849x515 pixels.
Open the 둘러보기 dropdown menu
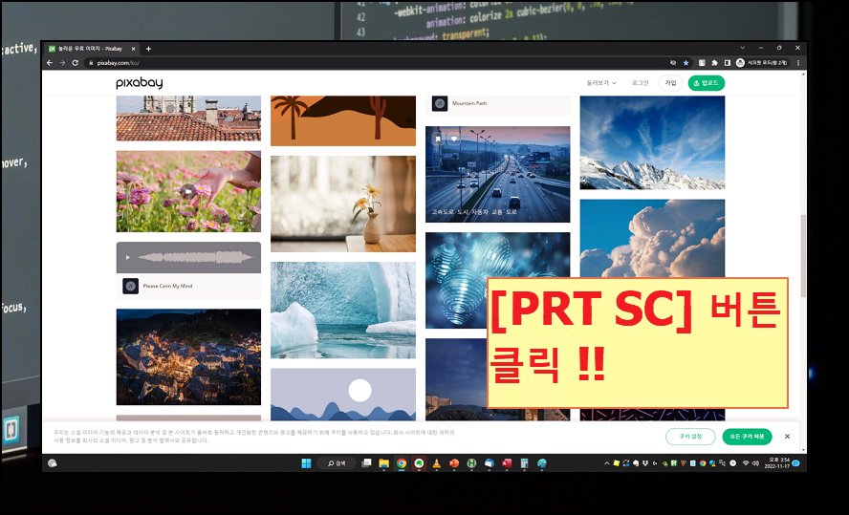(x=601, y=83)
